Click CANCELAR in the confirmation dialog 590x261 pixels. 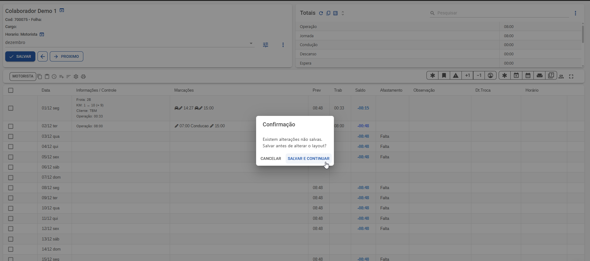click(x=271, y=159)
